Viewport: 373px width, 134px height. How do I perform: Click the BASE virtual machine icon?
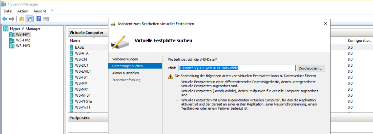[x=71, y=47]
